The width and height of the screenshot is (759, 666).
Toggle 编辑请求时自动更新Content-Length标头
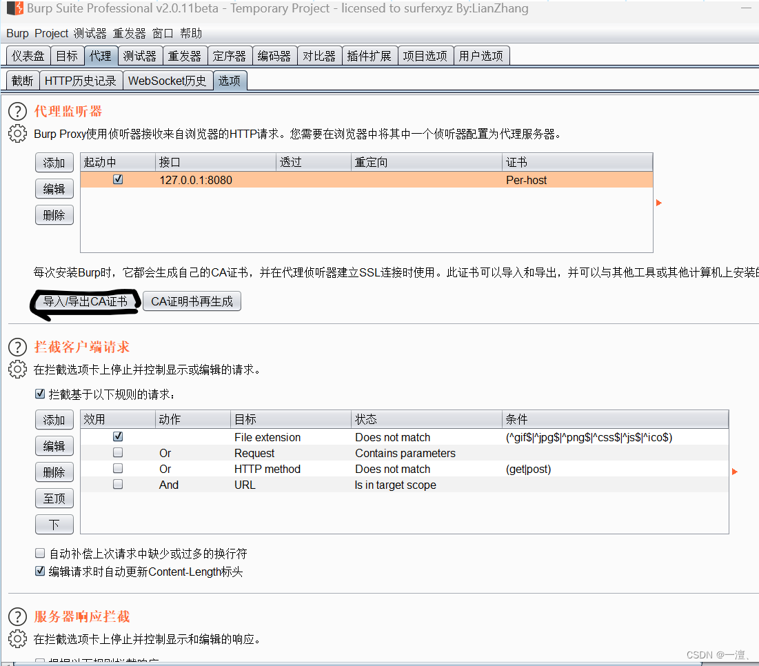(x=40, y=571)
